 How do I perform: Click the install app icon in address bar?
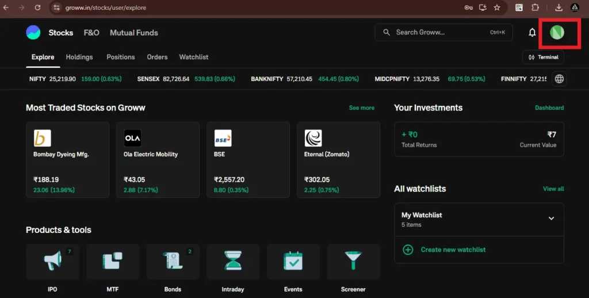(x=483, y=7)
